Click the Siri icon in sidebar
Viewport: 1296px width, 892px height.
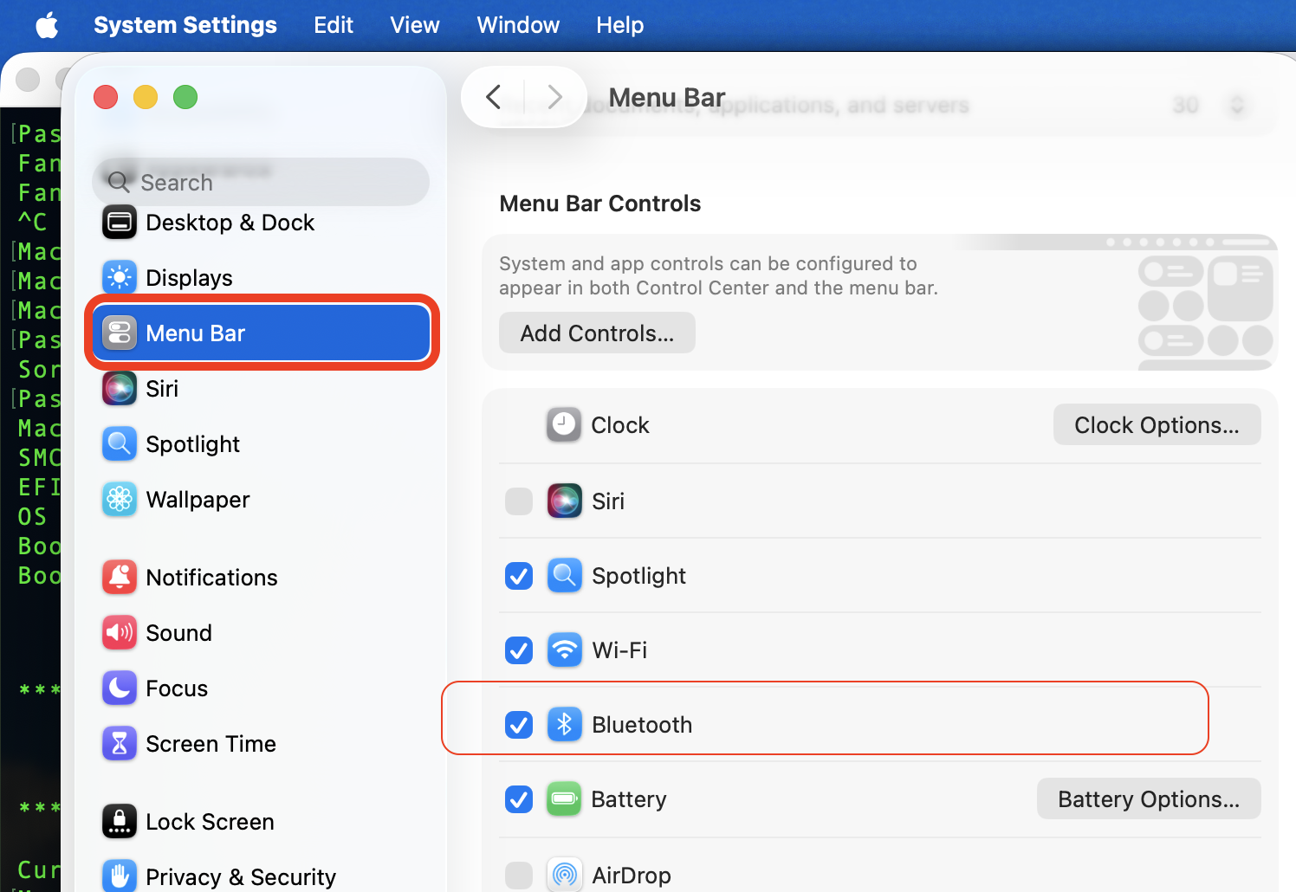tap(120, 389)
